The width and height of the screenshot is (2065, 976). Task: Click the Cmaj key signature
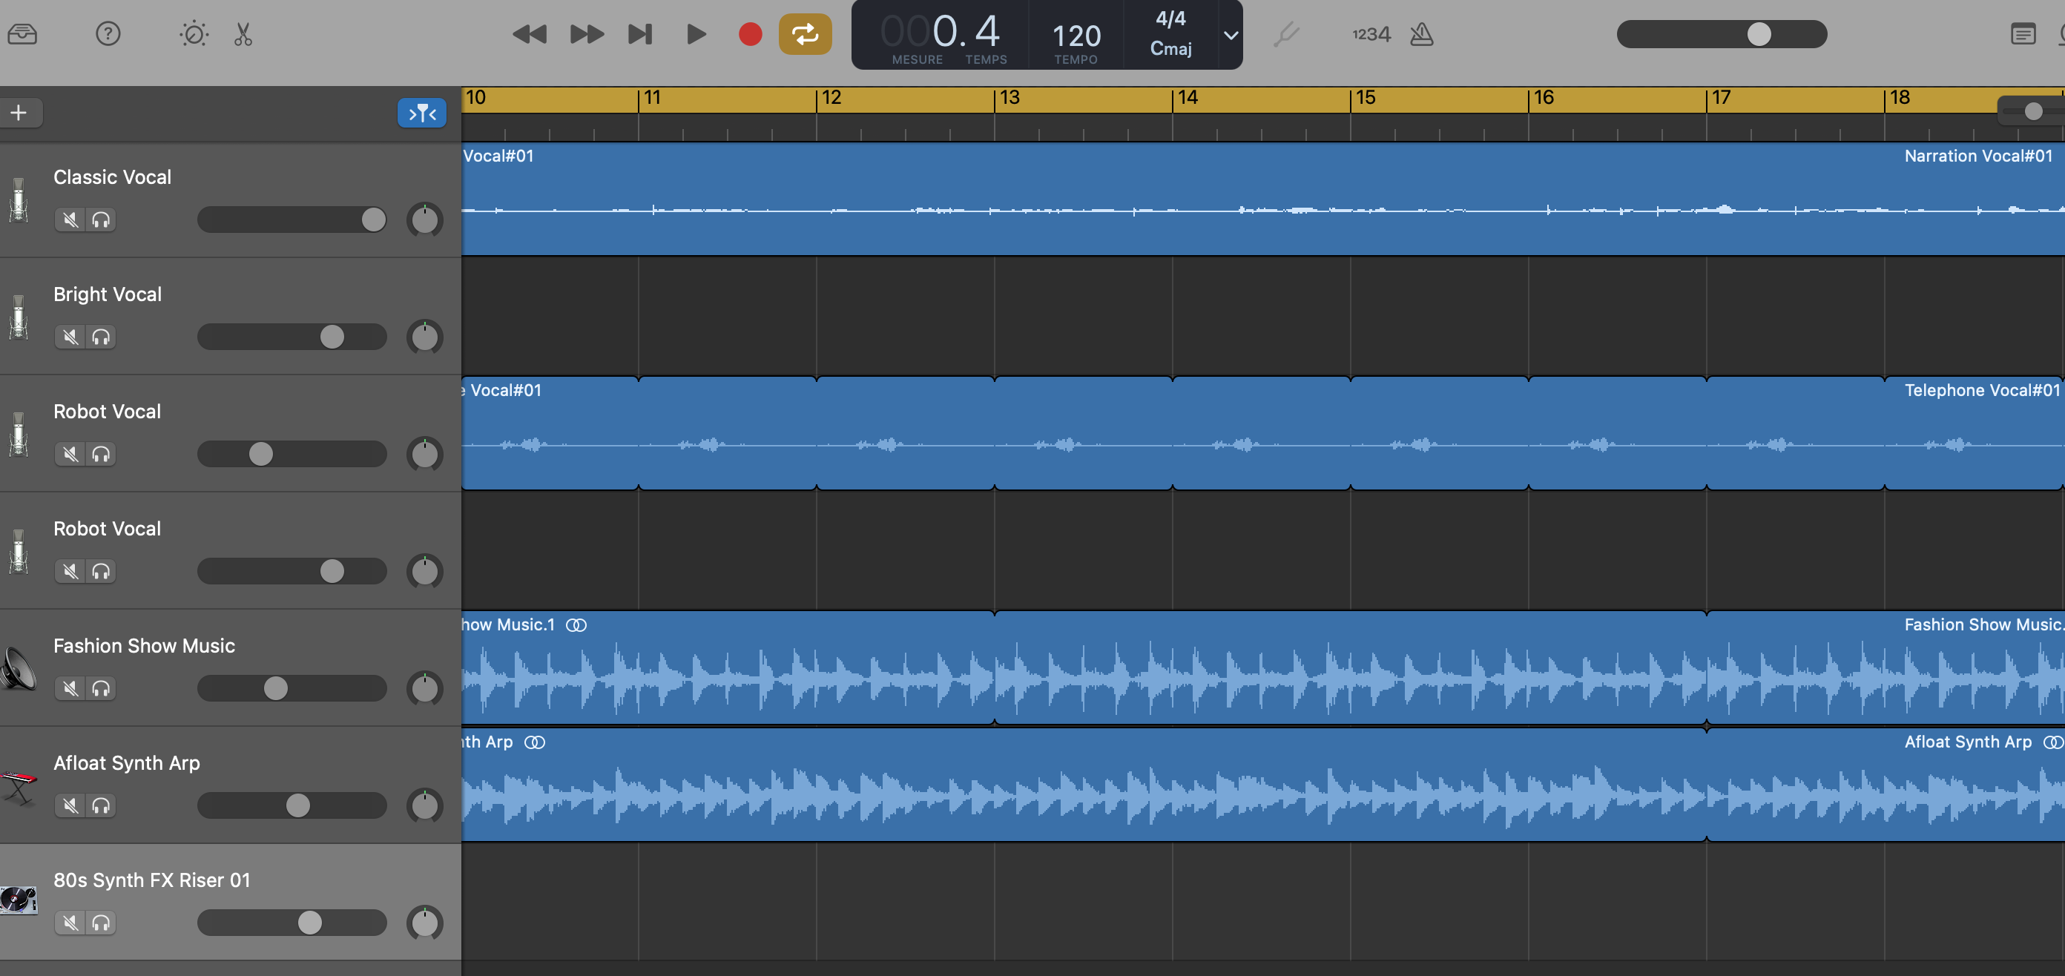[1170, 49]
